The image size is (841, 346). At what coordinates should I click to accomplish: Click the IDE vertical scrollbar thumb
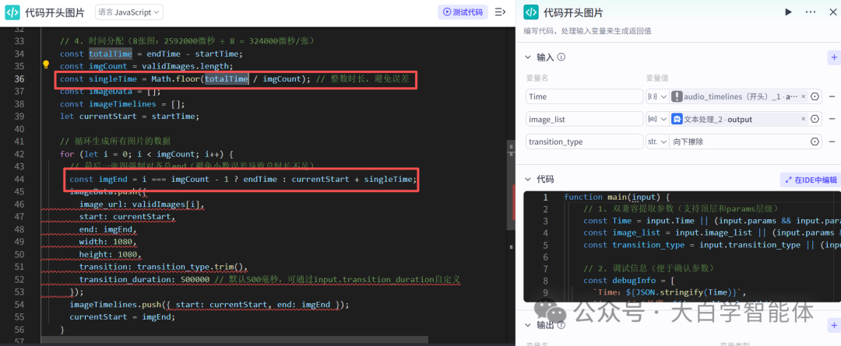pyautogui.click(x=512, y=185)
